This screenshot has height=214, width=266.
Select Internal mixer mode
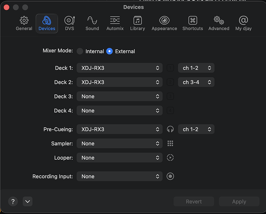click(80, 51)
